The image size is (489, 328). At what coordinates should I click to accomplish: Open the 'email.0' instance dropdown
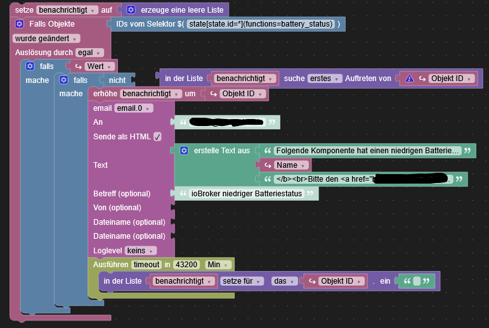(134, 108)
